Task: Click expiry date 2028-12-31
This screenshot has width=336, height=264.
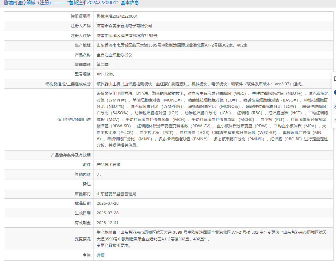Action: 108,223
